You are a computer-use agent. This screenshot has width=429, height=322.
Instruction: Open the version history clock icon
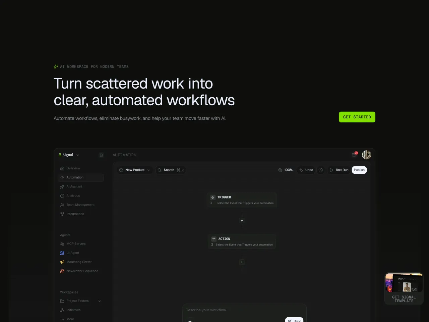tap(321, 170)
